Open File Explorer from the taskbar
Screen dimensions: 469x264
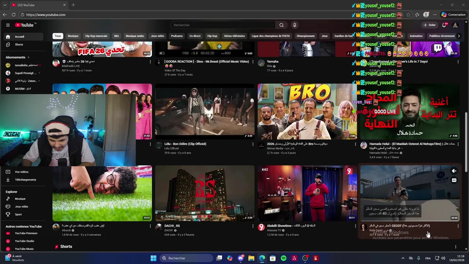pos(251,258)
